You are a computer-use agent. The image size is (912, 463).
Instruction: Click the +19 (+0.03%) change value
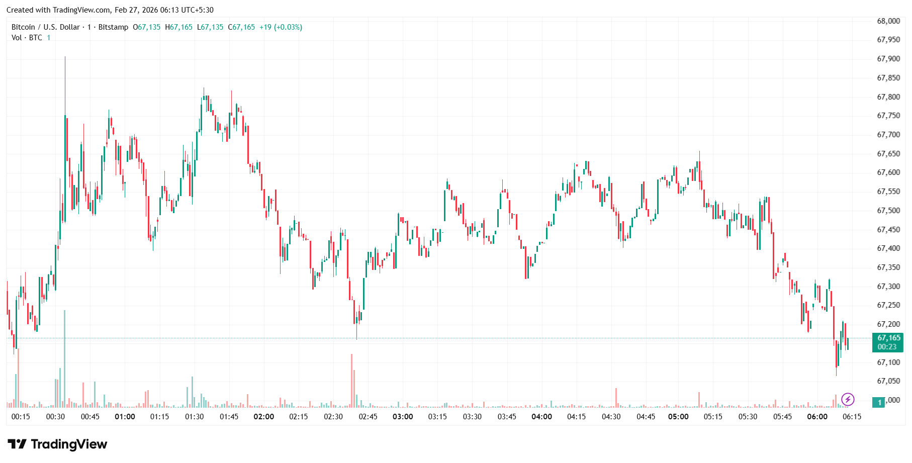coord(281,27)
